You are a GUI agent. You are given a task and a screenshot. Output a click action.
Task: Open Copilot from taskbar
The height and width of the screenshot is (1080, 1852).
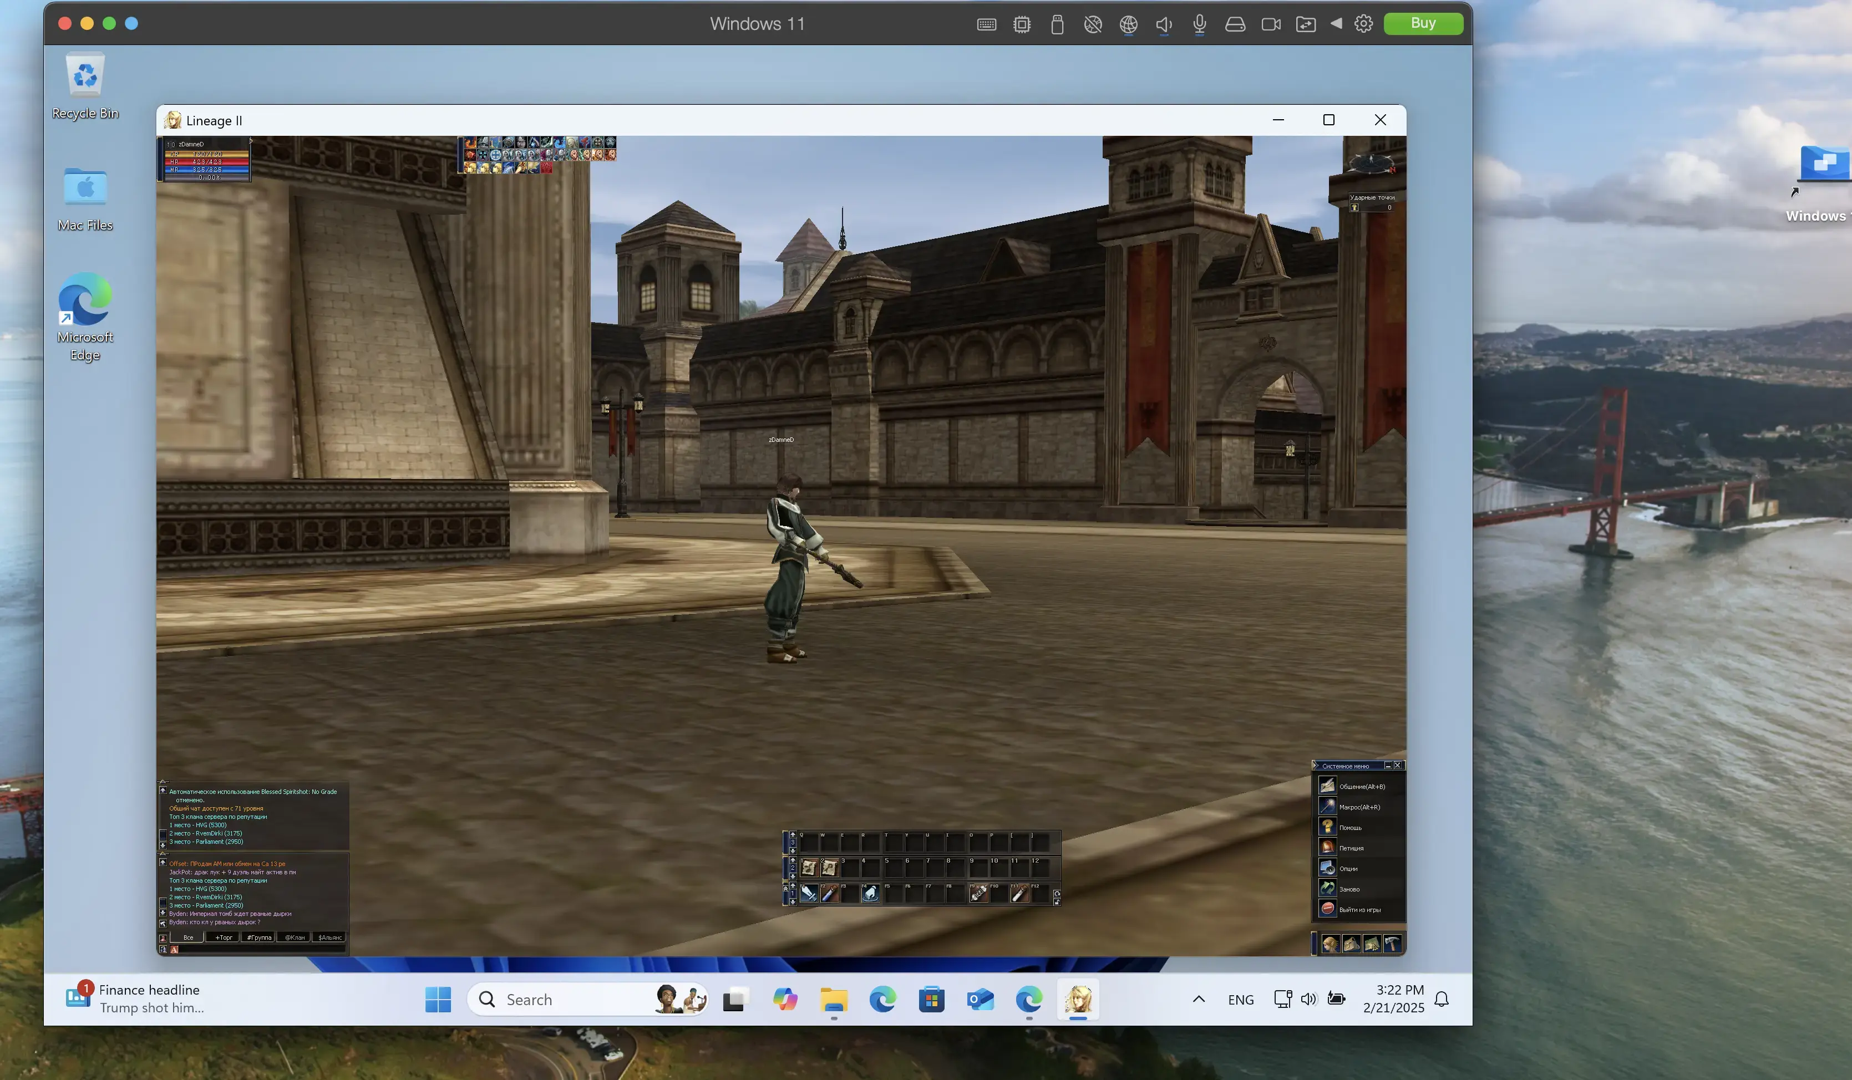[785, 999]
